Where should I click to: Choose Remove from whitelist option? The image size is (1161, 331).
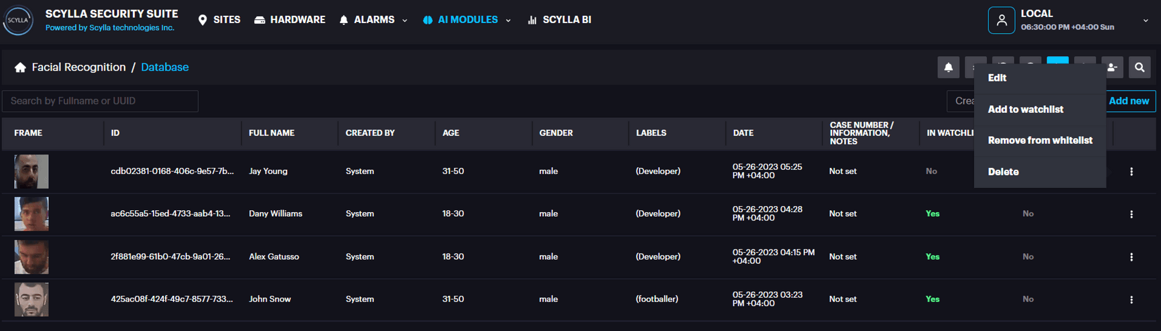coord(1040,140)
